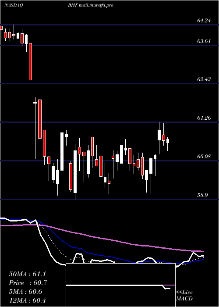The height and width of the screenshot is (307, 219).
Task: Click the Price : 60.7 reading
Action: click(x=28, y=283)
